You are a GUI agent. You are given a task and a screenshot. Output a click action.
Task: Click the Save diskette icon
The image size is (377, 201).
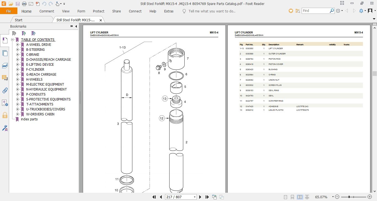(17, 4)
